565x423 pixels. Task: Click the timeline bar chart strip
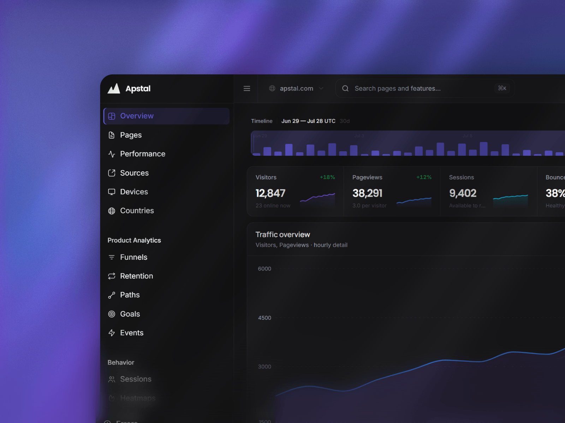click(408, 143)
